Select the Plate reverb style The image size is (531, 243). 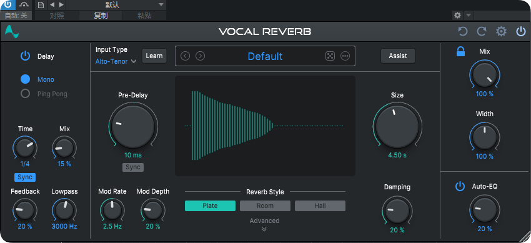click(210, 206)
